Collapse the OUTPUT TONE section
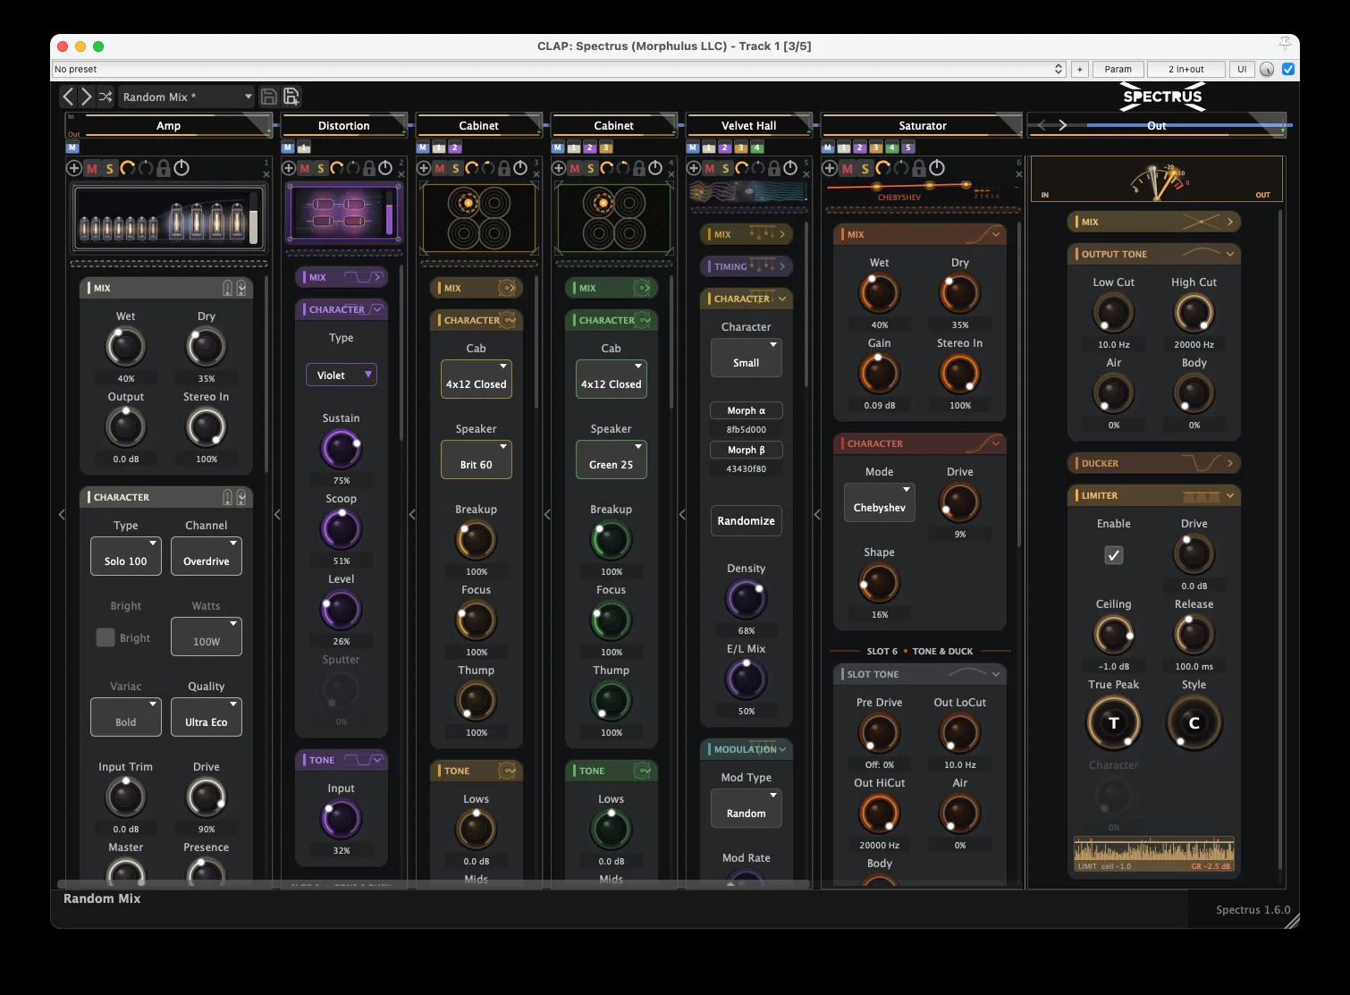Image resolution: width=1350 pixels, height=995 pixels. point(1154,254)
